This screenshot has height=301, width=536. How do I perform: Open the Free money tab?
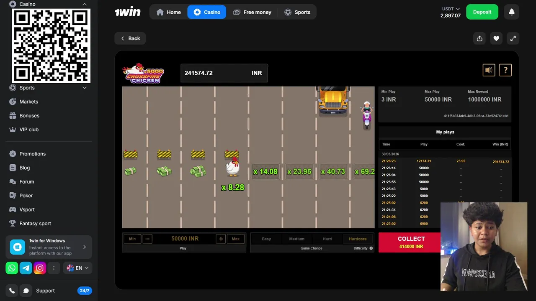click(x=252, y=12)
